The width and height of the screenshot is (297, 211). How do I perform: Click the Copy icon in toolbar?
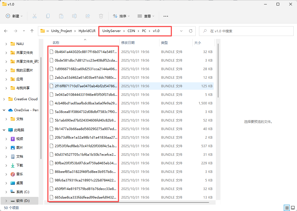(x=48, y=16)
